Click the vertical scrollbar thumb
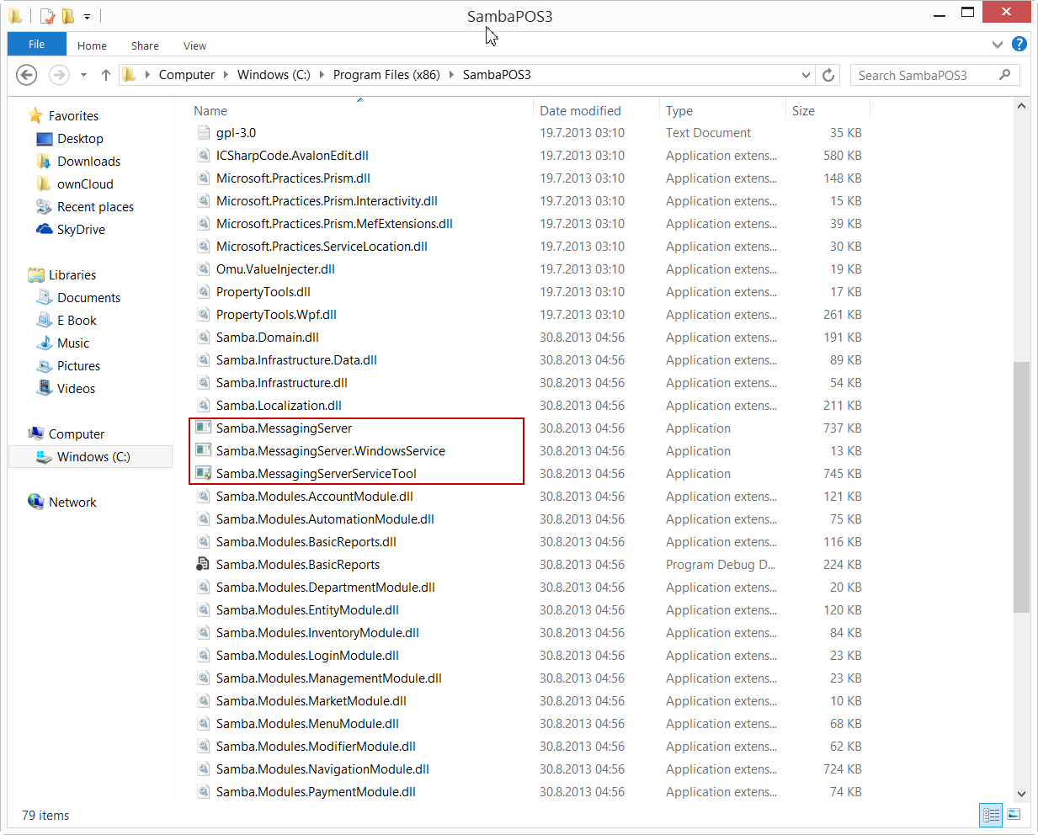 (x=1021, y=487)
